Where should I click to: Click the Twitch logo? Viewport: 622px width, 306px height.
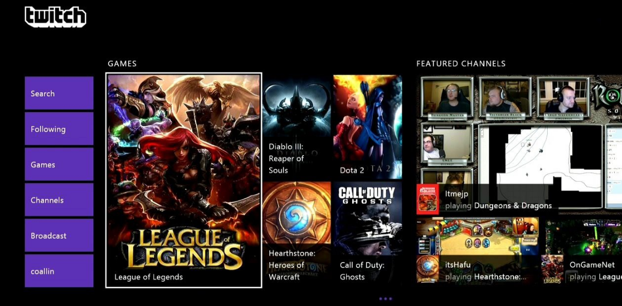coord(56,16)
